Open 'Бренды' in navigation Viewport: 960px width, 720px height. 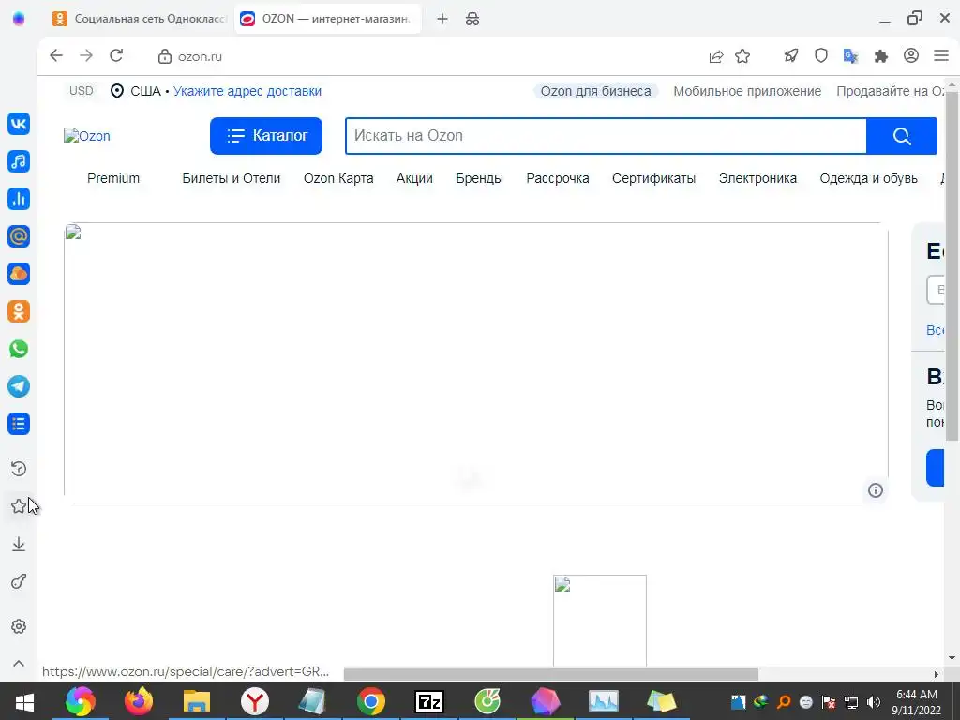pyautogui.click(x=479, y=178)
